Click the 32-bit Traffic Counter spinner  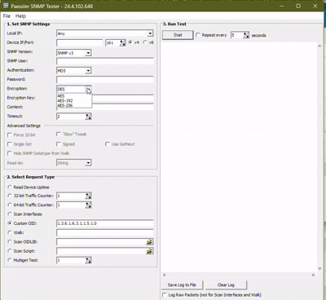point(88,196)
